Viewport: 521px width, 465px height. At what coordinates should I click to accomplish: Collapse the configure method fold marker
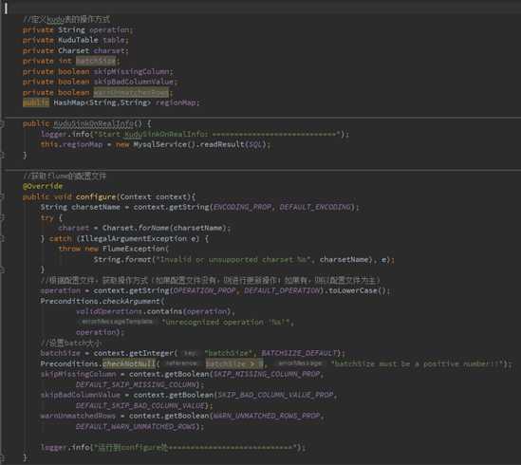point(2,197)
